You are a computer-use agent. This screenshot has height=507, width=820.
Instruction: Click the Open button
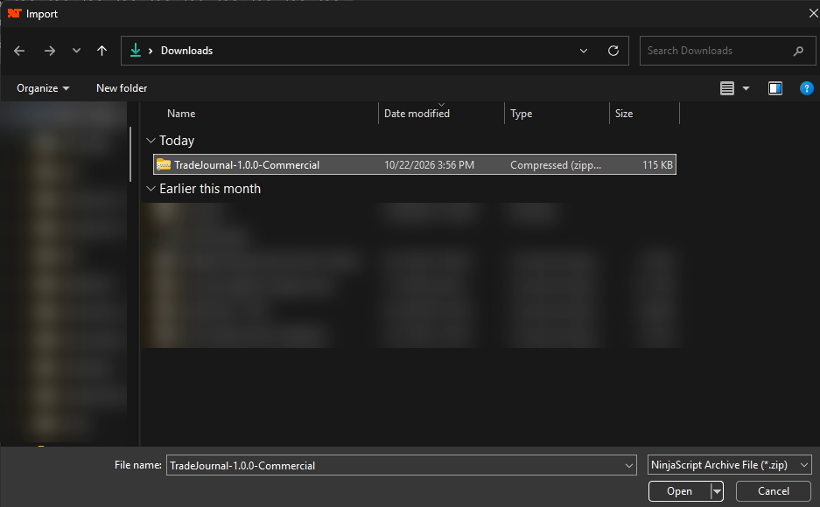click(679, 491)
